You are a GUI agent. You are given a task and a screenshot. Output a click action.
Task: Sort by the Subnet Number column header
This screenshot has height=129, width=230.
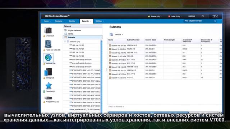click(x=135, y=41)
